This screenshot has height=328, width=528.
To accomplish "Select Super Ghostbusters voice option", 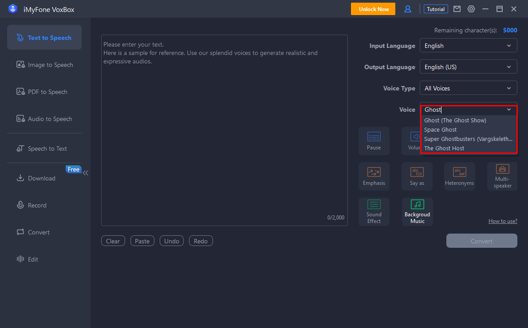I will pyautogui.click(x=469, y=139).
